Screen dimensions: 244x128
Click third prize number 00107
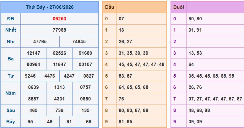[x=85, y=64]
